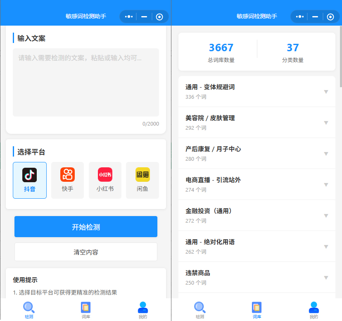Expand 产后康复 / 月子中心 category
Screen dimensions: 342x321
point(257,153)
